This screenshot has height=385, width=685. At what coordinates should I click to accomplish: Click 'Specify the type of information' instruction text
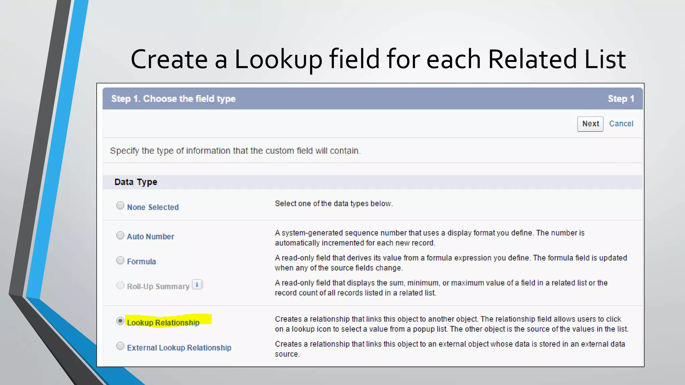tap(235, 151)
